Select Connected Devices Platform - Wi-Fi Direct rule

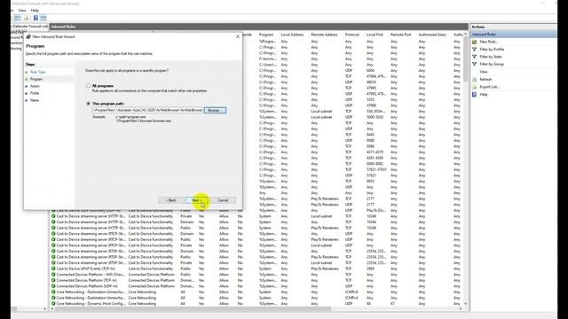point(91,275)
